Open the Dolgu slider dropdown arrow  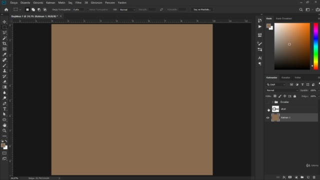click(x=318, y=96)
